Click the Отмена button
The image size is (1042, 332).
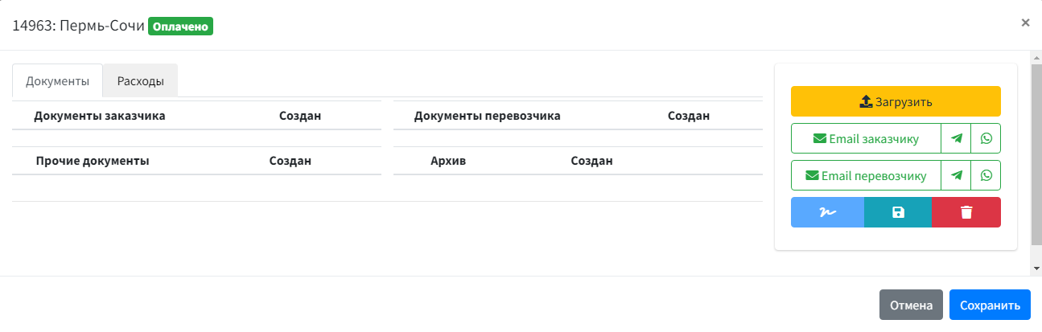pos(911,305)
